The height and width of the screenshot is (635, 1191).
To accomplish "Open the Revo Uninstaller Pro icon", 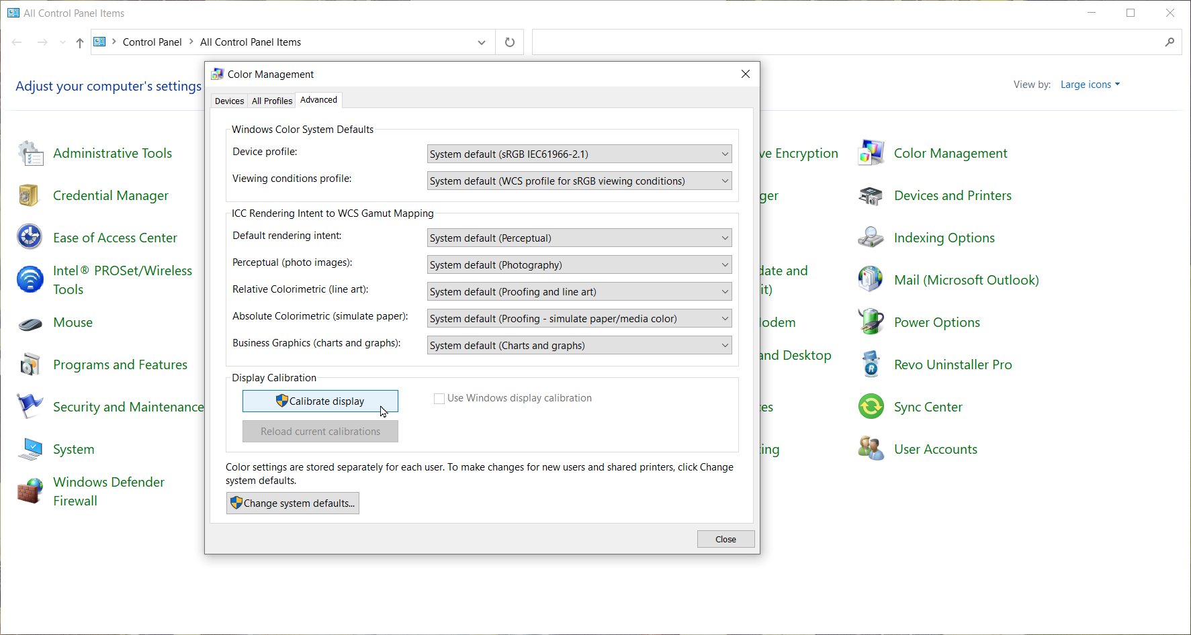I will [871, 365].
